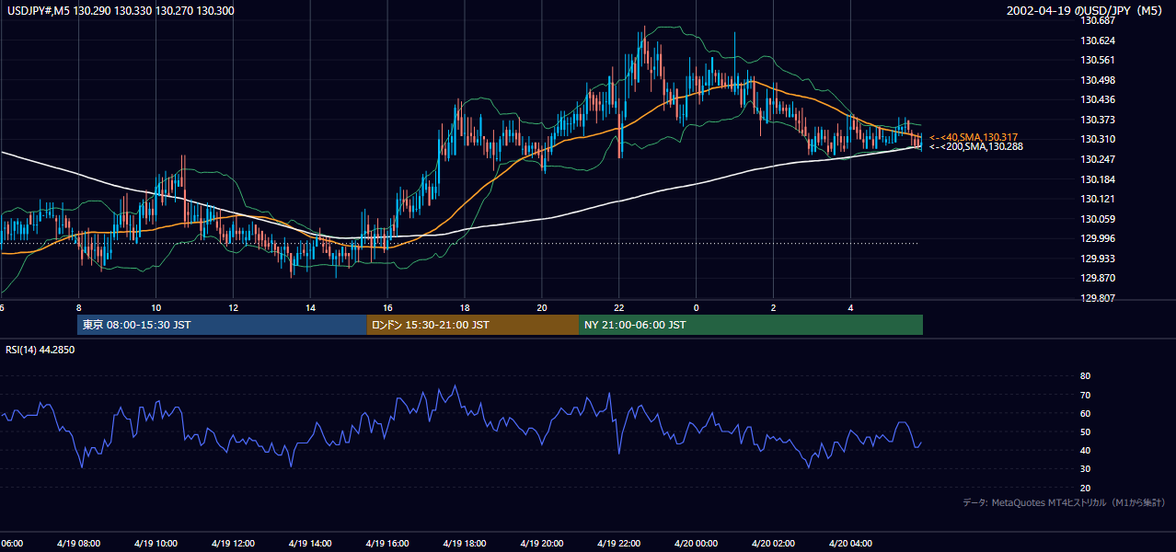Click hour label 22 under price chart
The width and height of the screenshot is (1176, 552).
coord(619,307)
